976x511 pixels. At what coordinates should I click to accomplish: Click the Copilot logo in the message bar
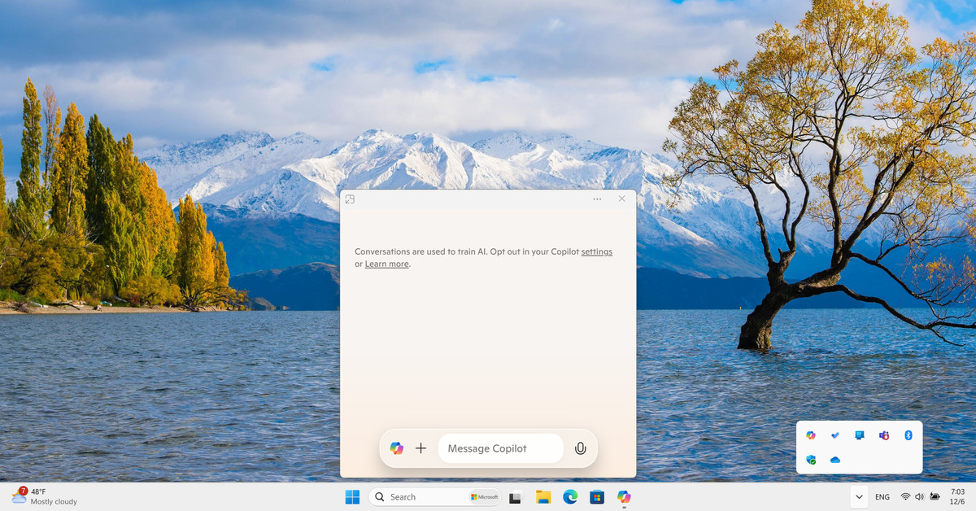396,448
